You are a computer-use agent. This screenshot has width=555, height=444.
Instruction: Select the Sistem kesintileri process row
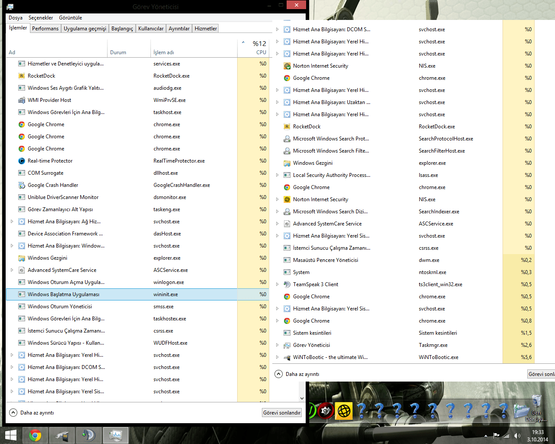pos(403,333)
